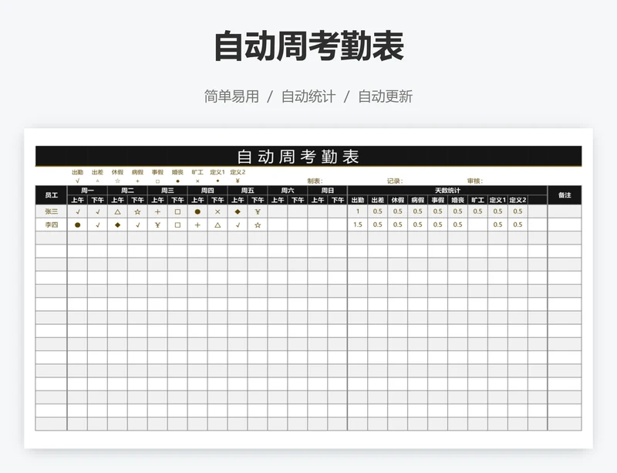
Task: Click the 休假 column under 天数统计
Action: click(x=397, y=200)
